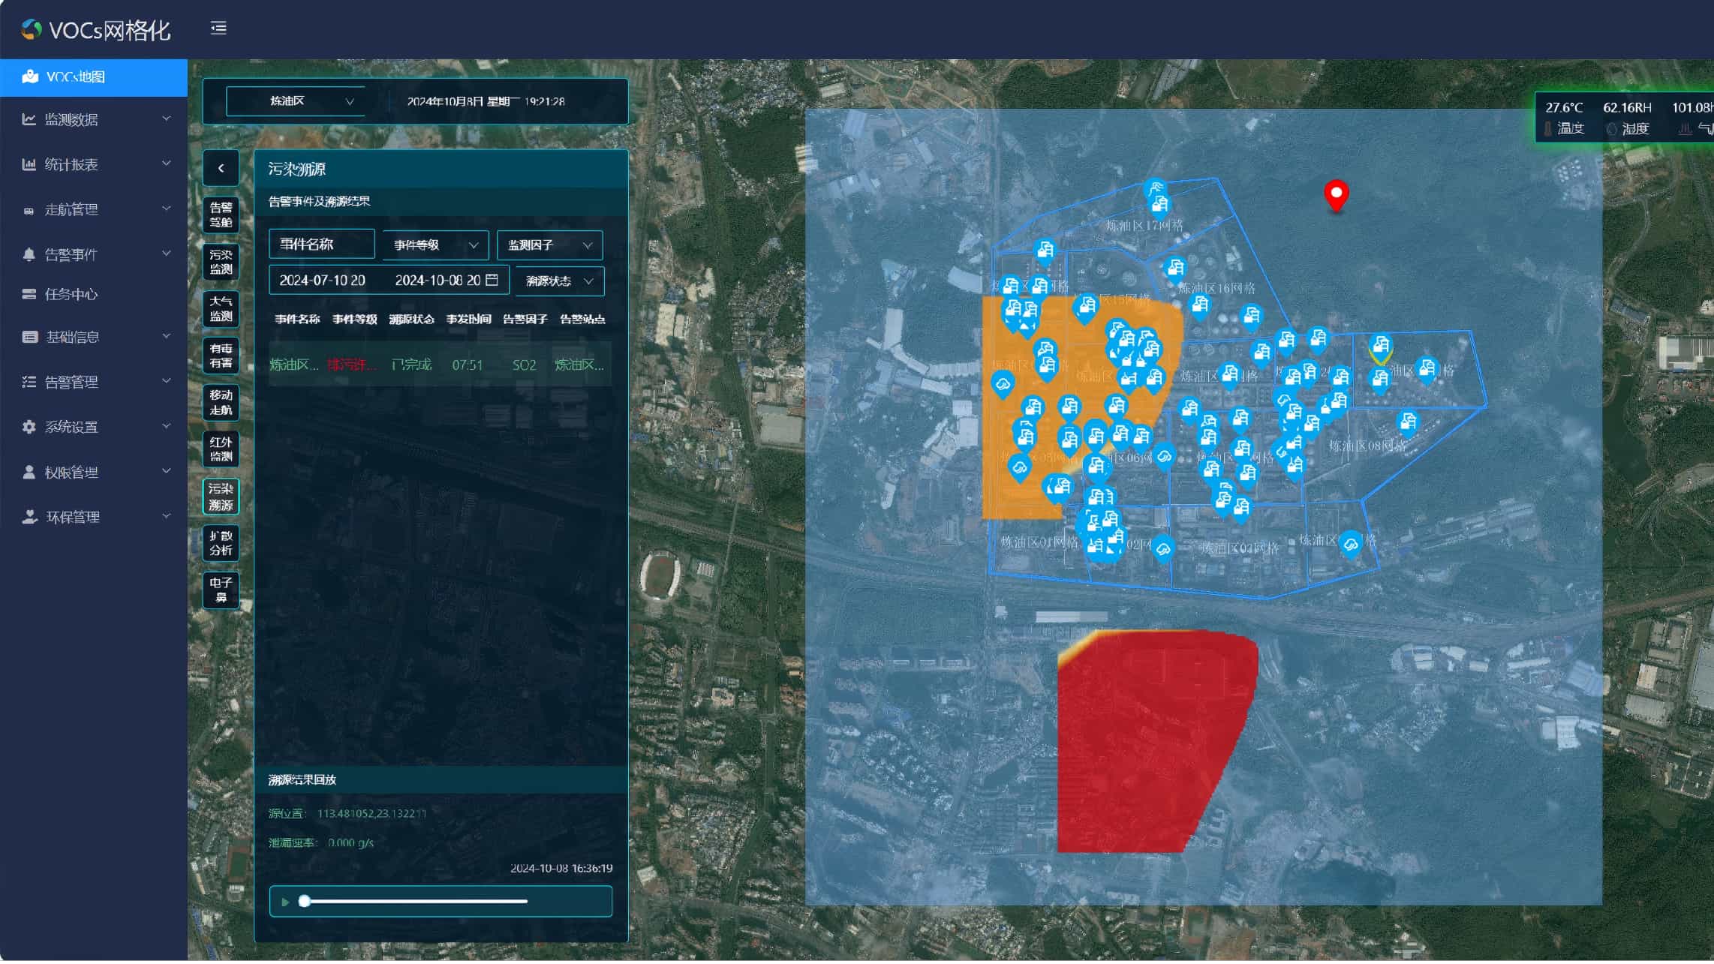Toggle the 红外监测 map tool button
This screenshot has height=964, width=1714.
221,450
